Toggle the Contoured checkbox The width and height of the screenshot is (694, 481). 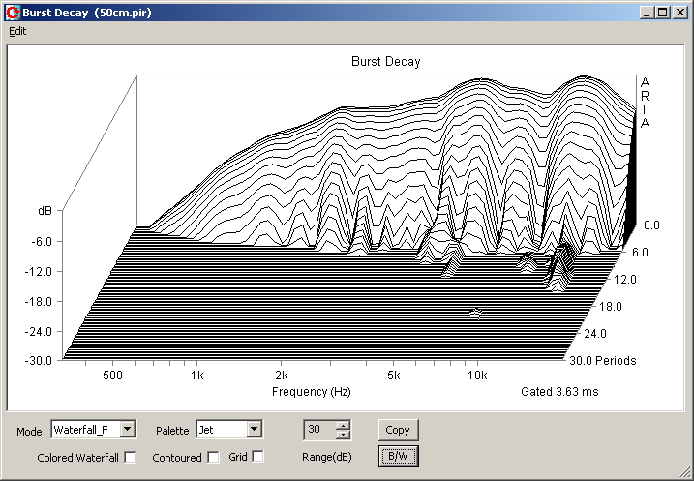[213, 457]
